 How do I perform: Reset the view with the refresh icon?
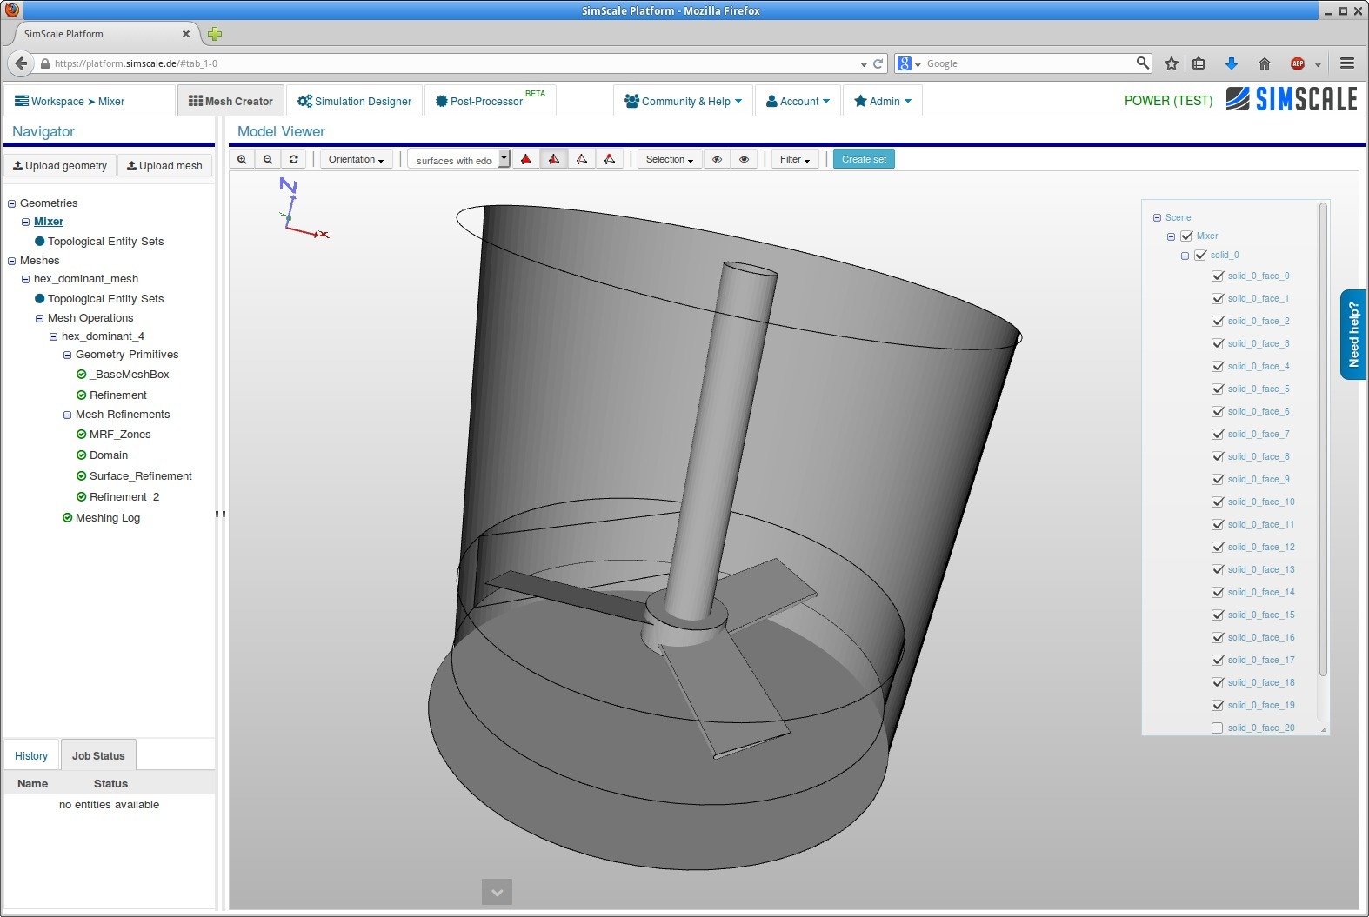(x=294, y=159)
